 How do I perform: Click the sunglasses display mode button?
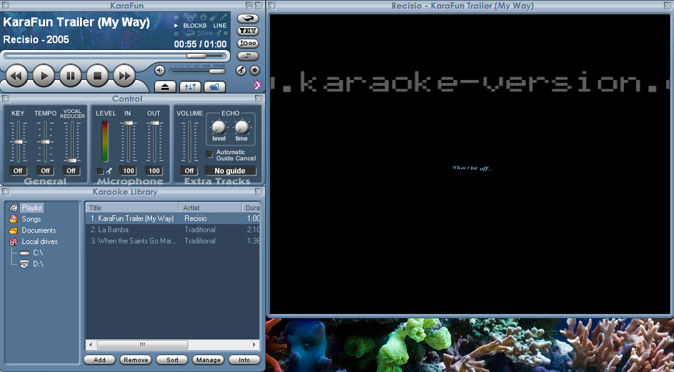(x=248, y=19)
